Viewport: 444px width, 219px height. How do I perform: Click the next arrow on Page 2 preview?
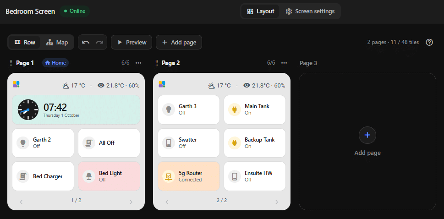pyautogui.click(x=277, y=202)
